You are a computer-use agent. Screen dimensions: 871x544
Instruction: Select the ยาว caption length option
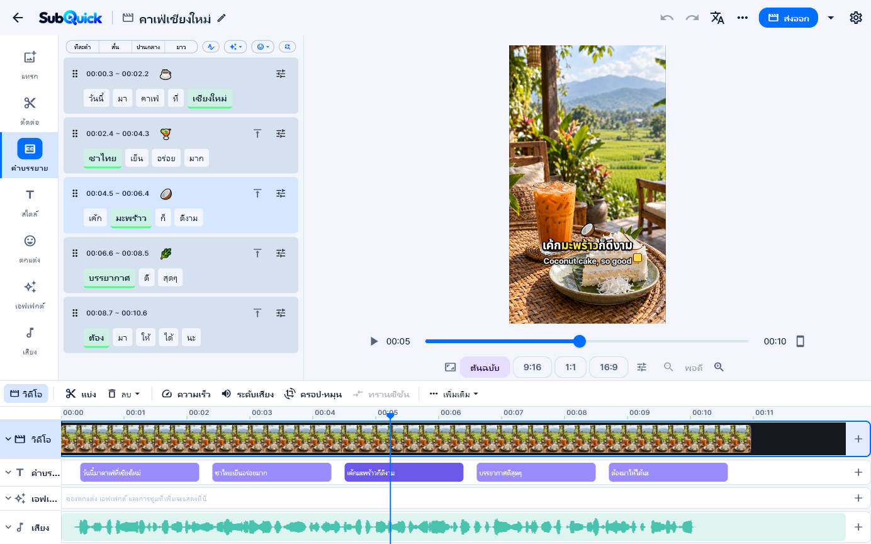pyautogui.click(x=181, y=47)
